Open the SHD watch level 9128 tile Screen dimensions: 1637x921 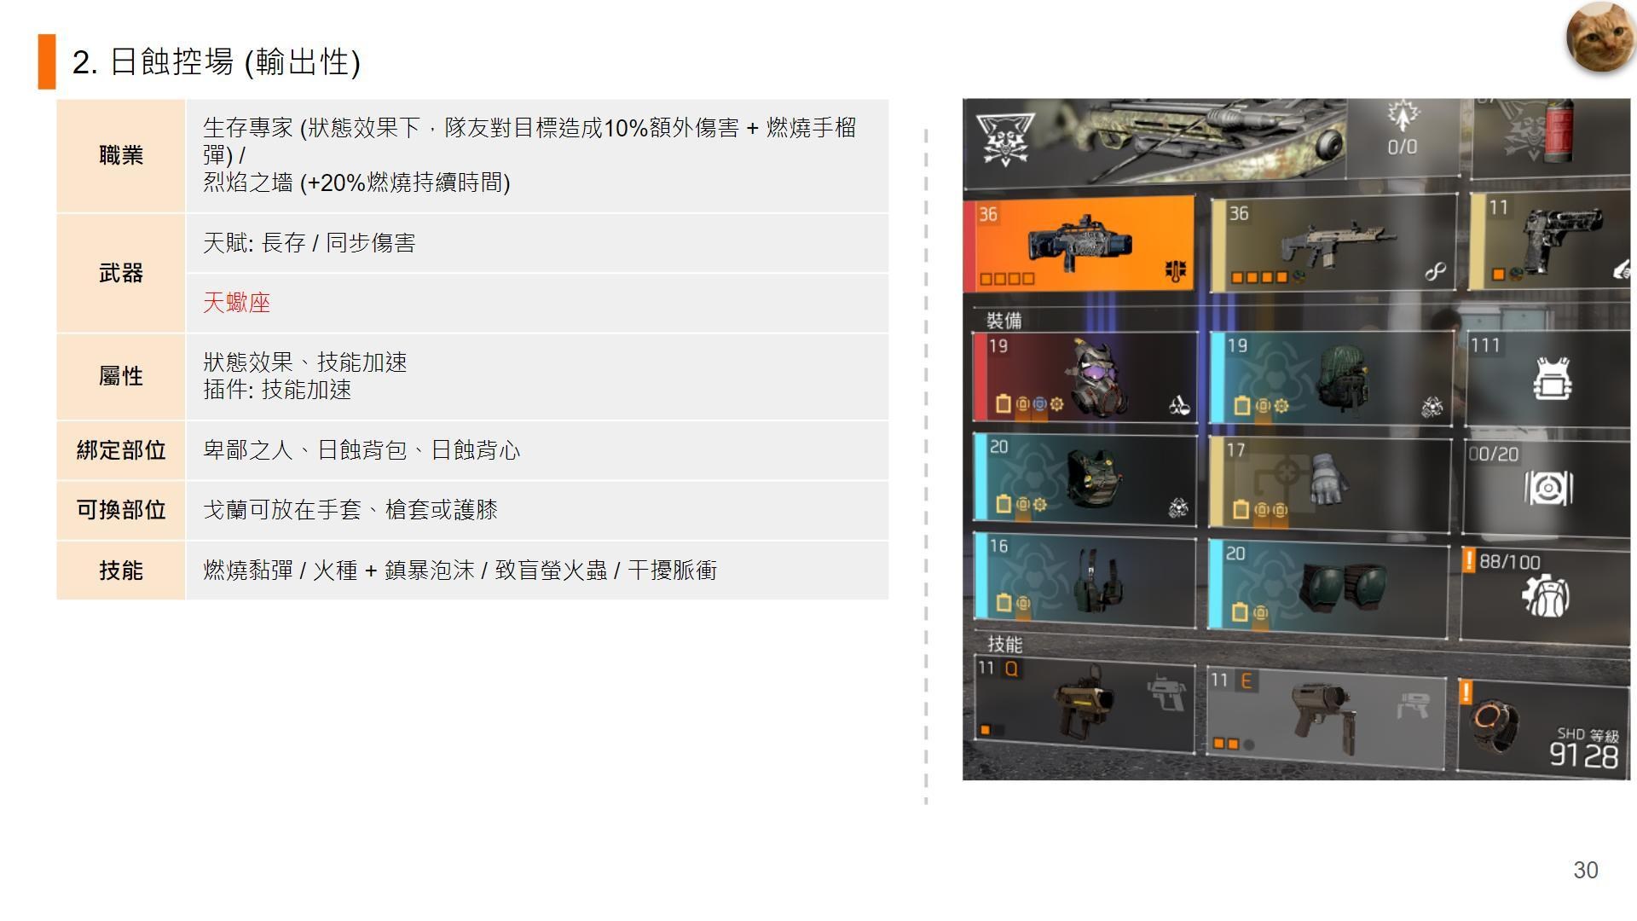[1543, 727]
